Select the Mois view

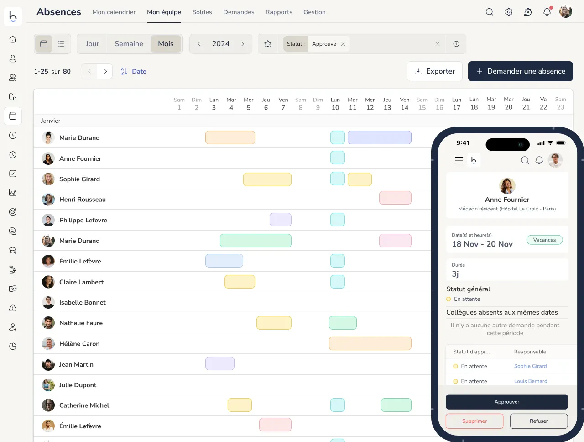click(166, 44)
